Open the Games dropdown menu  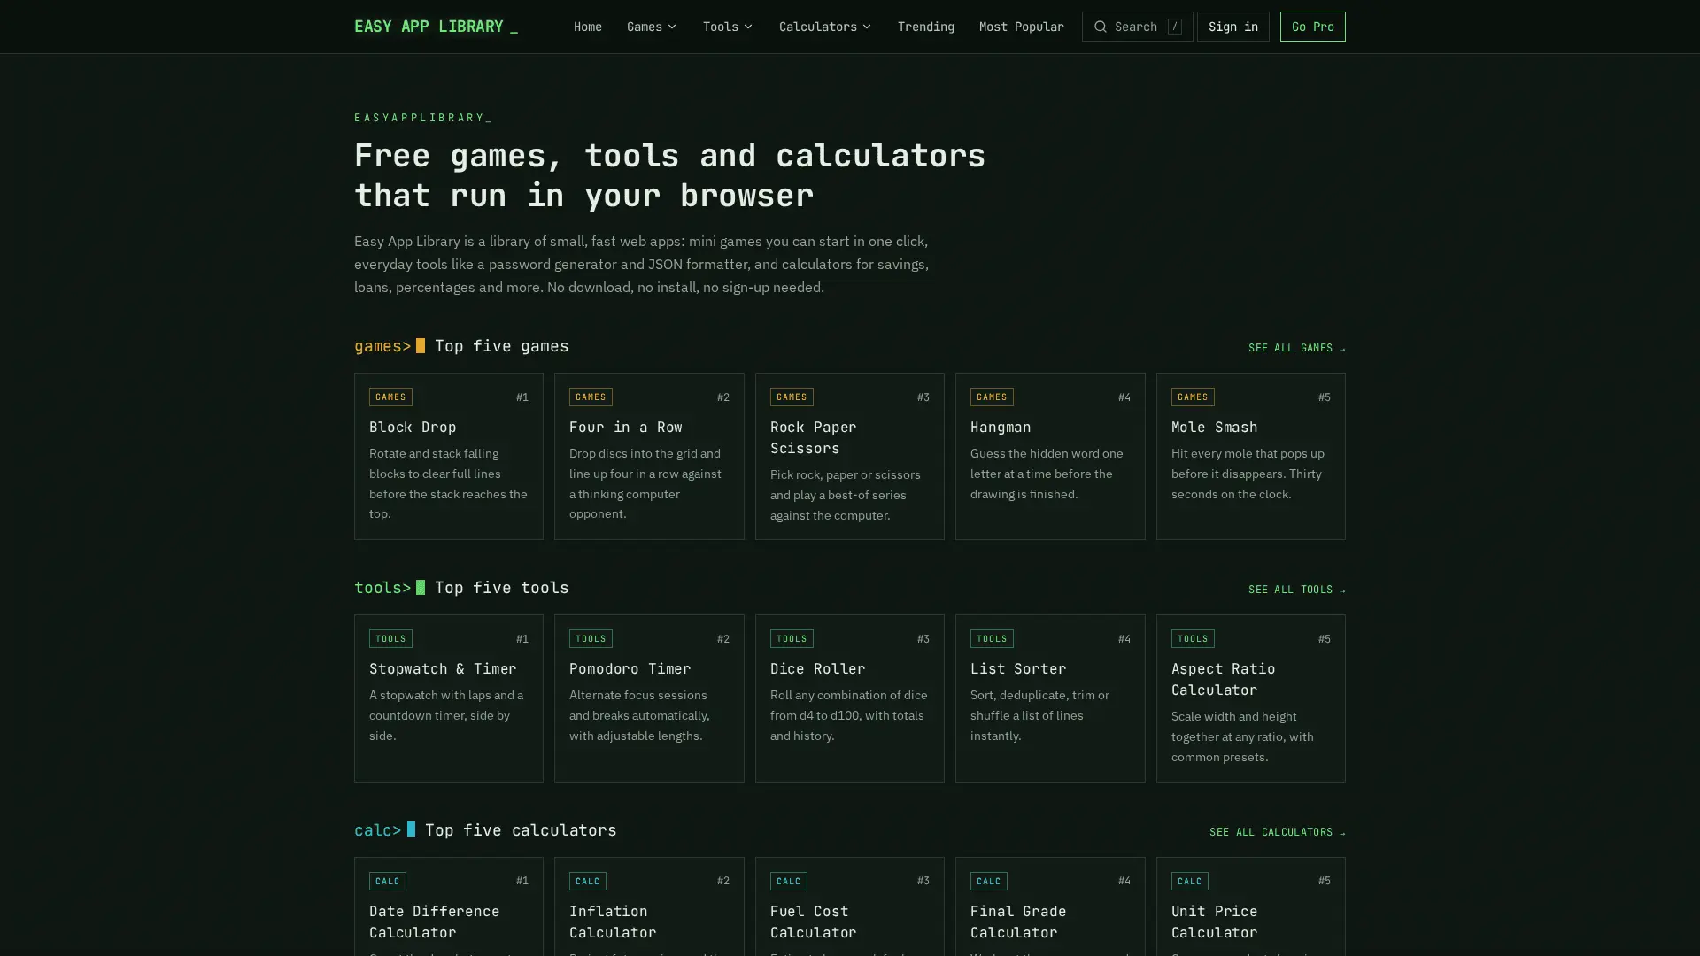pyautogui.click(x=652, y=27)
